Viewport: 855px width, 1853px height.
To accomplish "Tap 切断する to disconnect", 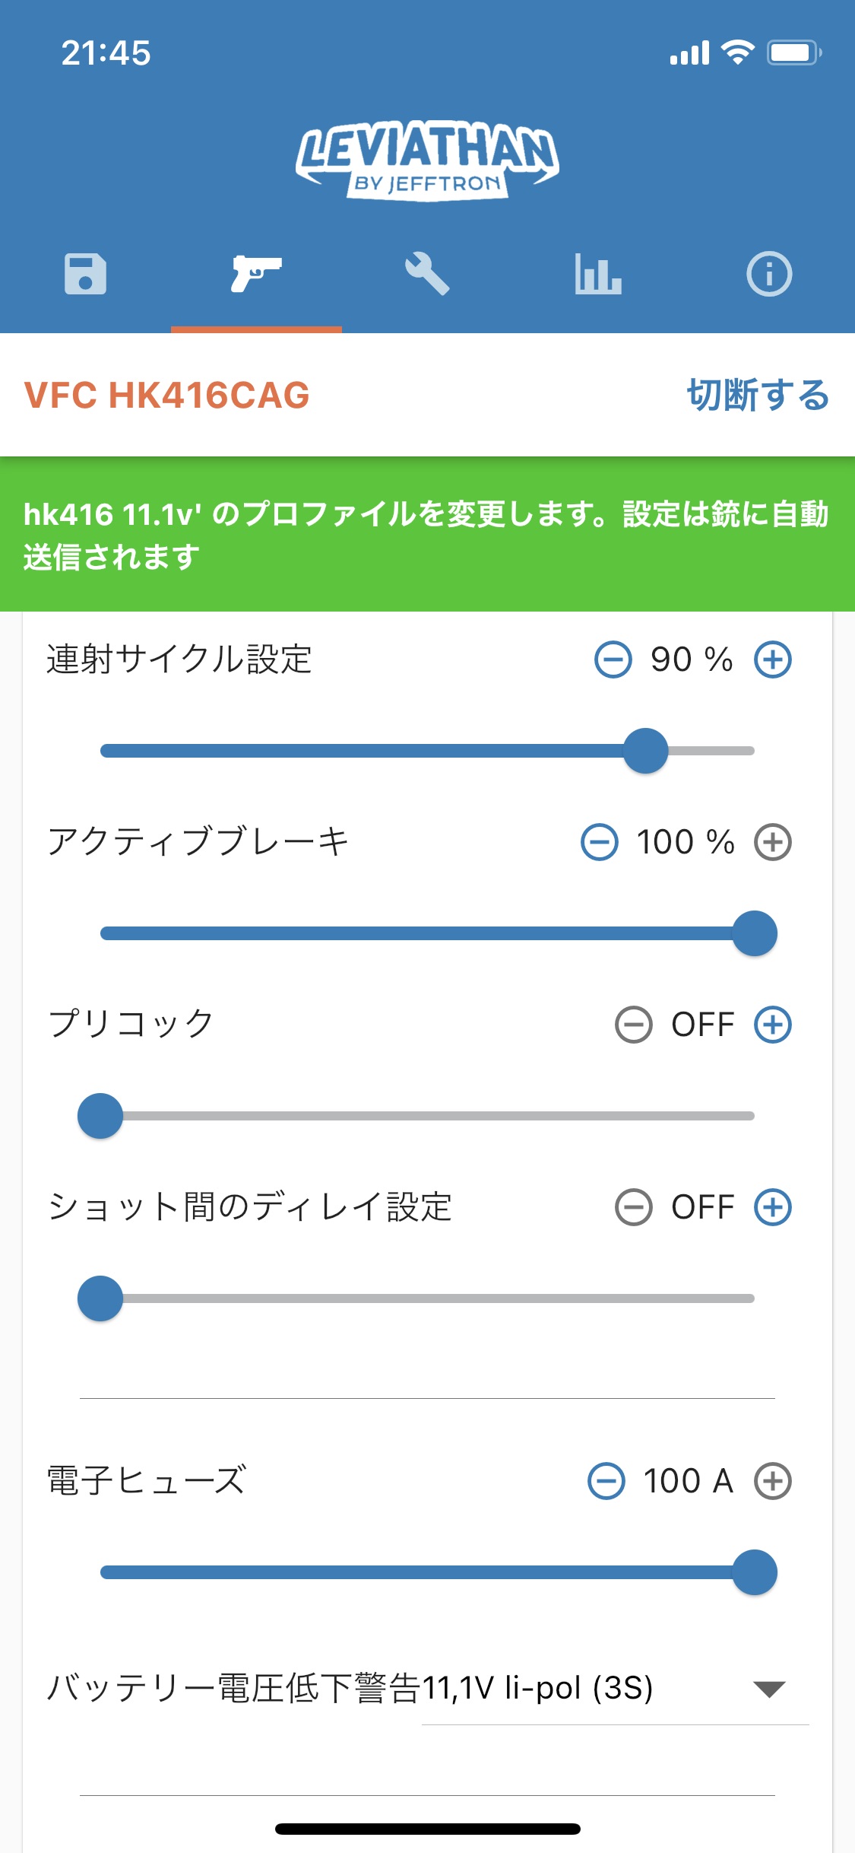I will [x=758, y=396].
